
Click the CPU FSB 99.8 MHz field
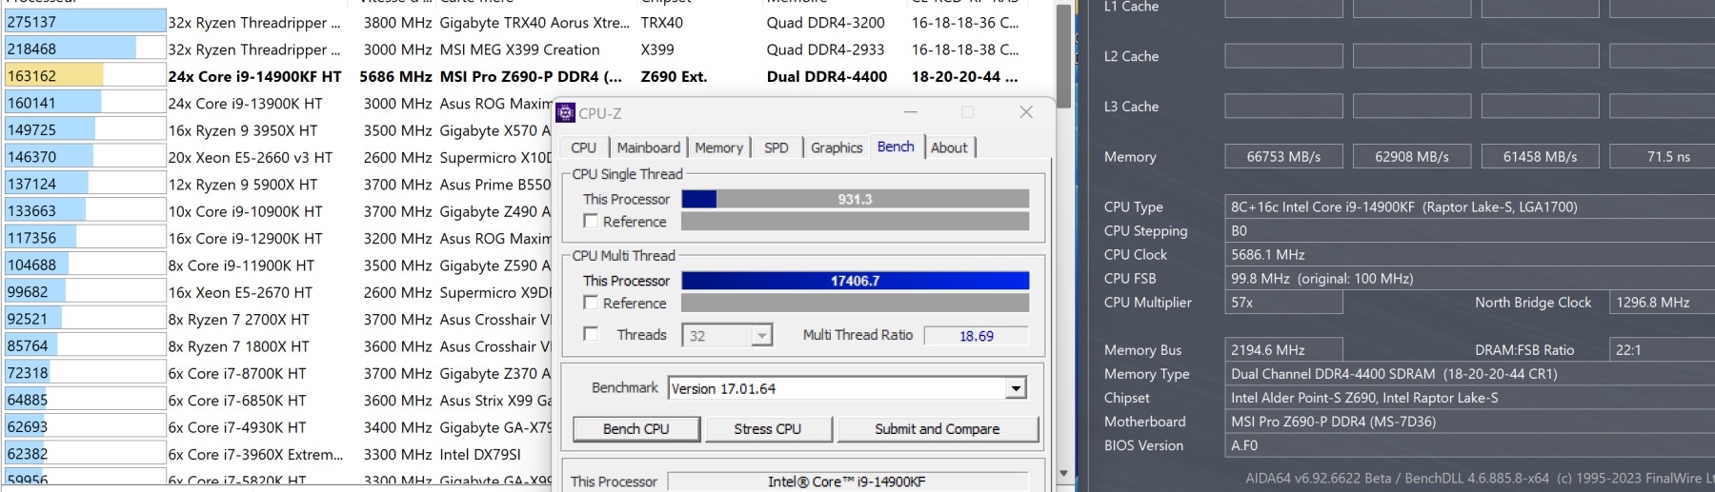[x=1469, y=278]
